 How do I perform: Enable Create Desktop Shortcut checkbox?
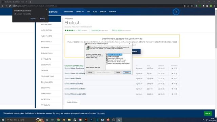pos(107,62)
